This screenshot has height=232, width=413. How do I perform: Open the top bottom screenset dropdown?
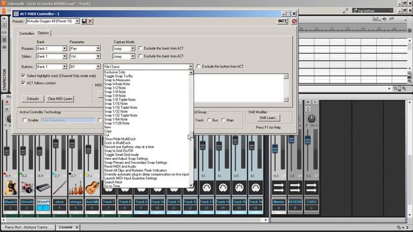coord(372,10)
